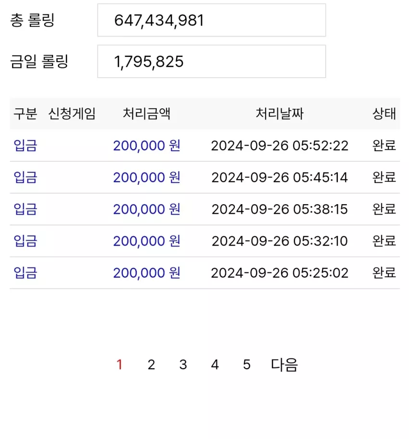Open the 입금 entry at 05:32:10

[25, 241]
